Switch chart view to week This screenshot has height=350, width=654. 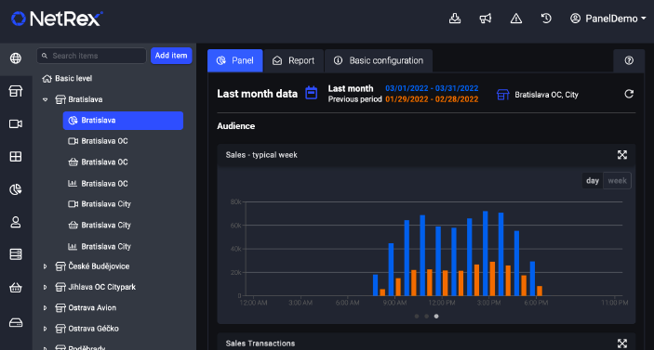tap(617, 181)
